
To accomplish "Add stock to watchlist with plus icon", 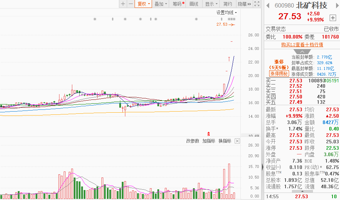I will point(333,18).
